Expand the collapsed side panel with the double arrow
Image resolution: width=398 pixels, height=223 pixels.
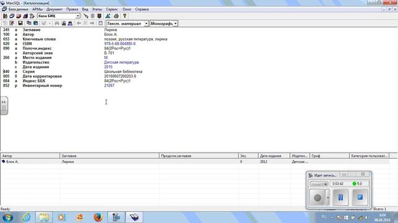[4, 102]
